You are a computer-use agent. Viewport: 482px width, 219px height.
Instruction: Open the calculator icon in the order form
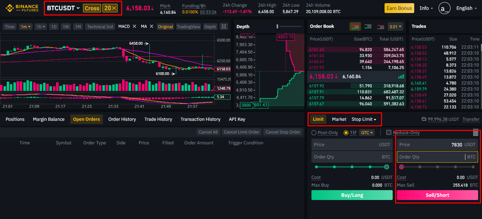tap(476, 133)
